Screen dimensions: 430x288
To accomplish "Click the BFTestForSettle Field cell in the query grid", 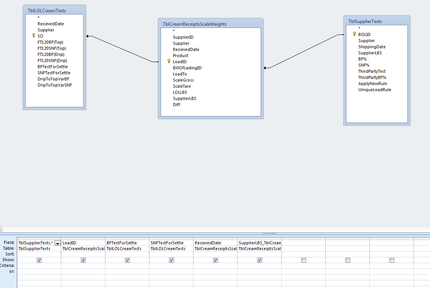I will [127, 243].
